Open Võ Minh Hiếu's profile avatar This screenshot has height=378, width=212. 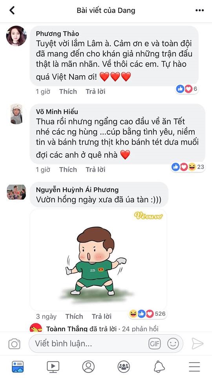click(x=16, y=114)
